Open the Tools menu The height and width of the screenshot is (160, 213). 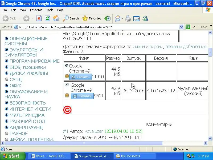pyautogui.click(x=50, y=10)
